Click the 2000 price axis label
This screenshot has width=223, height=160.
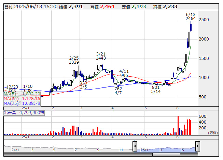[204, 39]
